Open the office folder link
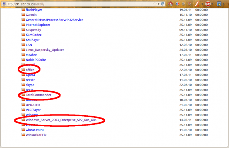This screenshot has width=229, height=148. click(30, 70)
